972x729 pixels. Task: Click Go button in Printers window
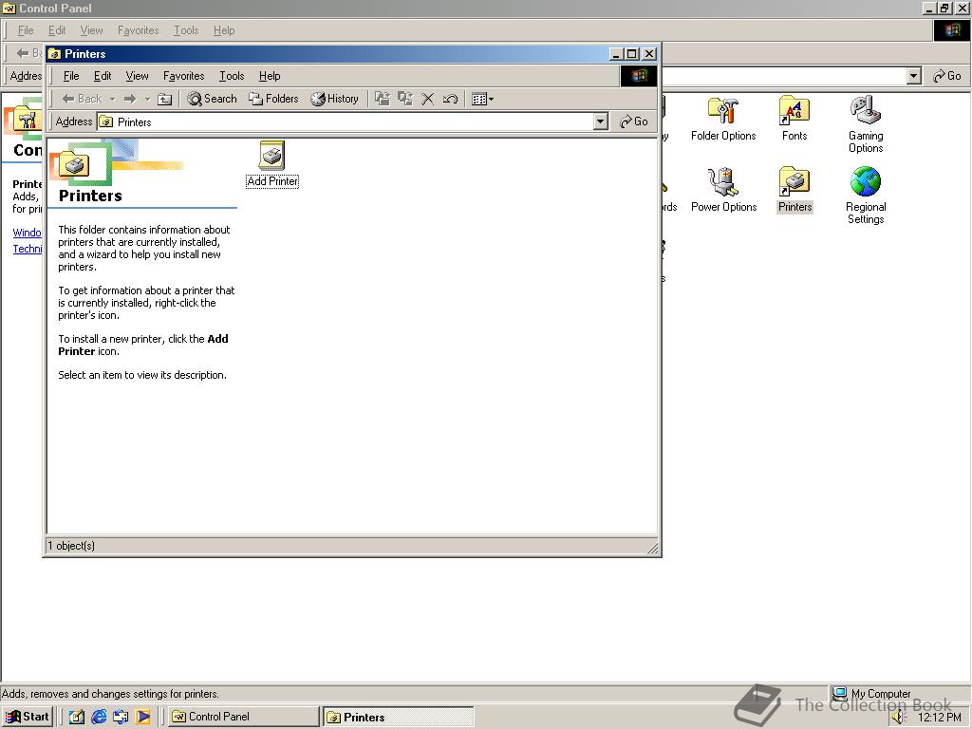(x=634, y=121)
